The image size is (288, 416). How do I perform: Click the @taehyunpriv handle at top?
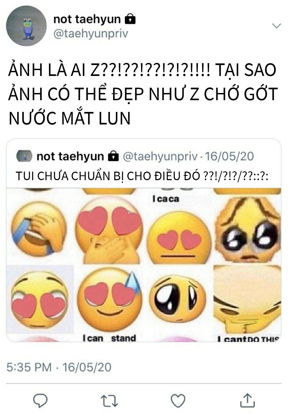point(91,34)
